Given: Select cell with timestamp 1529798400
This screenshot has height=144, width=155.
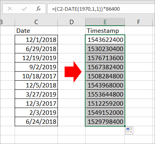Looking at the screenshot, I should tap(105, 121).
